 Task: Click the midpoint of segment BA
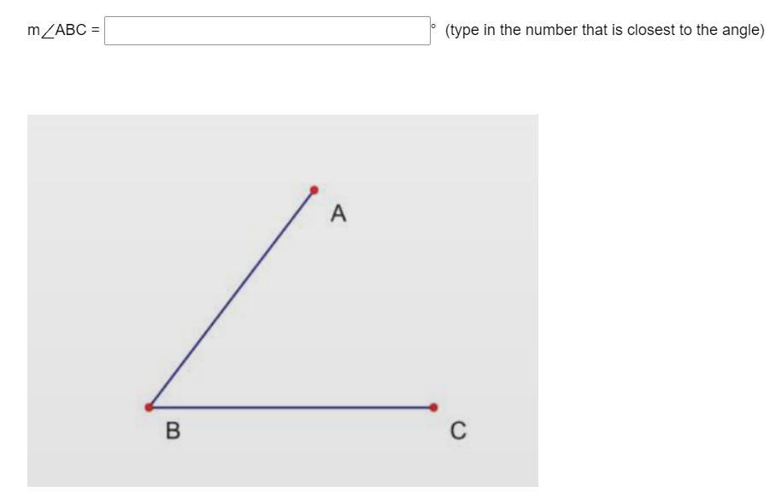232,299
